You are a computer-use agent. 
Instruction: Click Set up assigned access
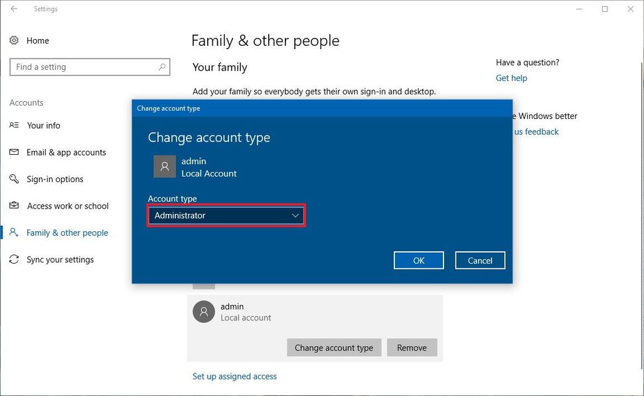[x=234, y=376]
